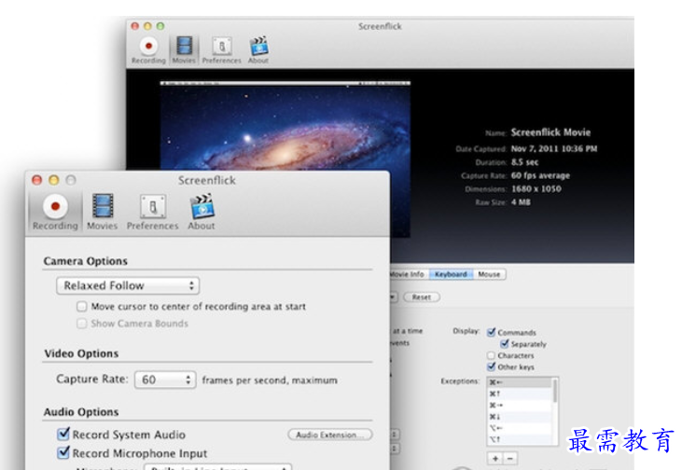Click the Audio Extension button
Viewport: 682px width, 470px height.
point(330,435)
